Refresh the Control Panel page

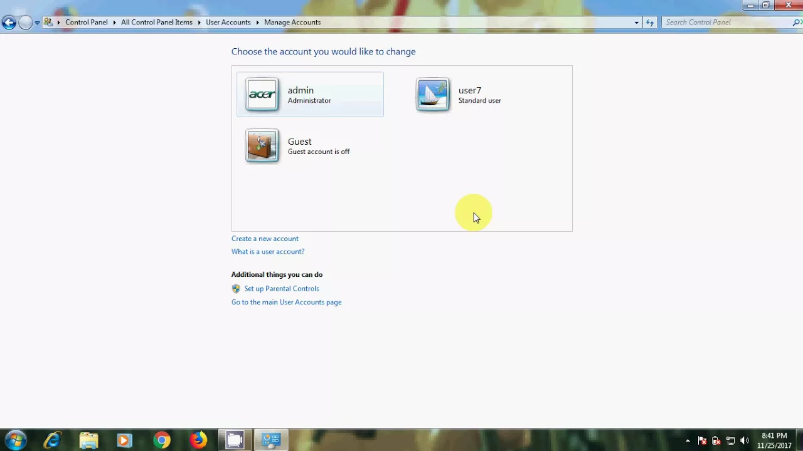pyautogui.click(x=651, y=23)
